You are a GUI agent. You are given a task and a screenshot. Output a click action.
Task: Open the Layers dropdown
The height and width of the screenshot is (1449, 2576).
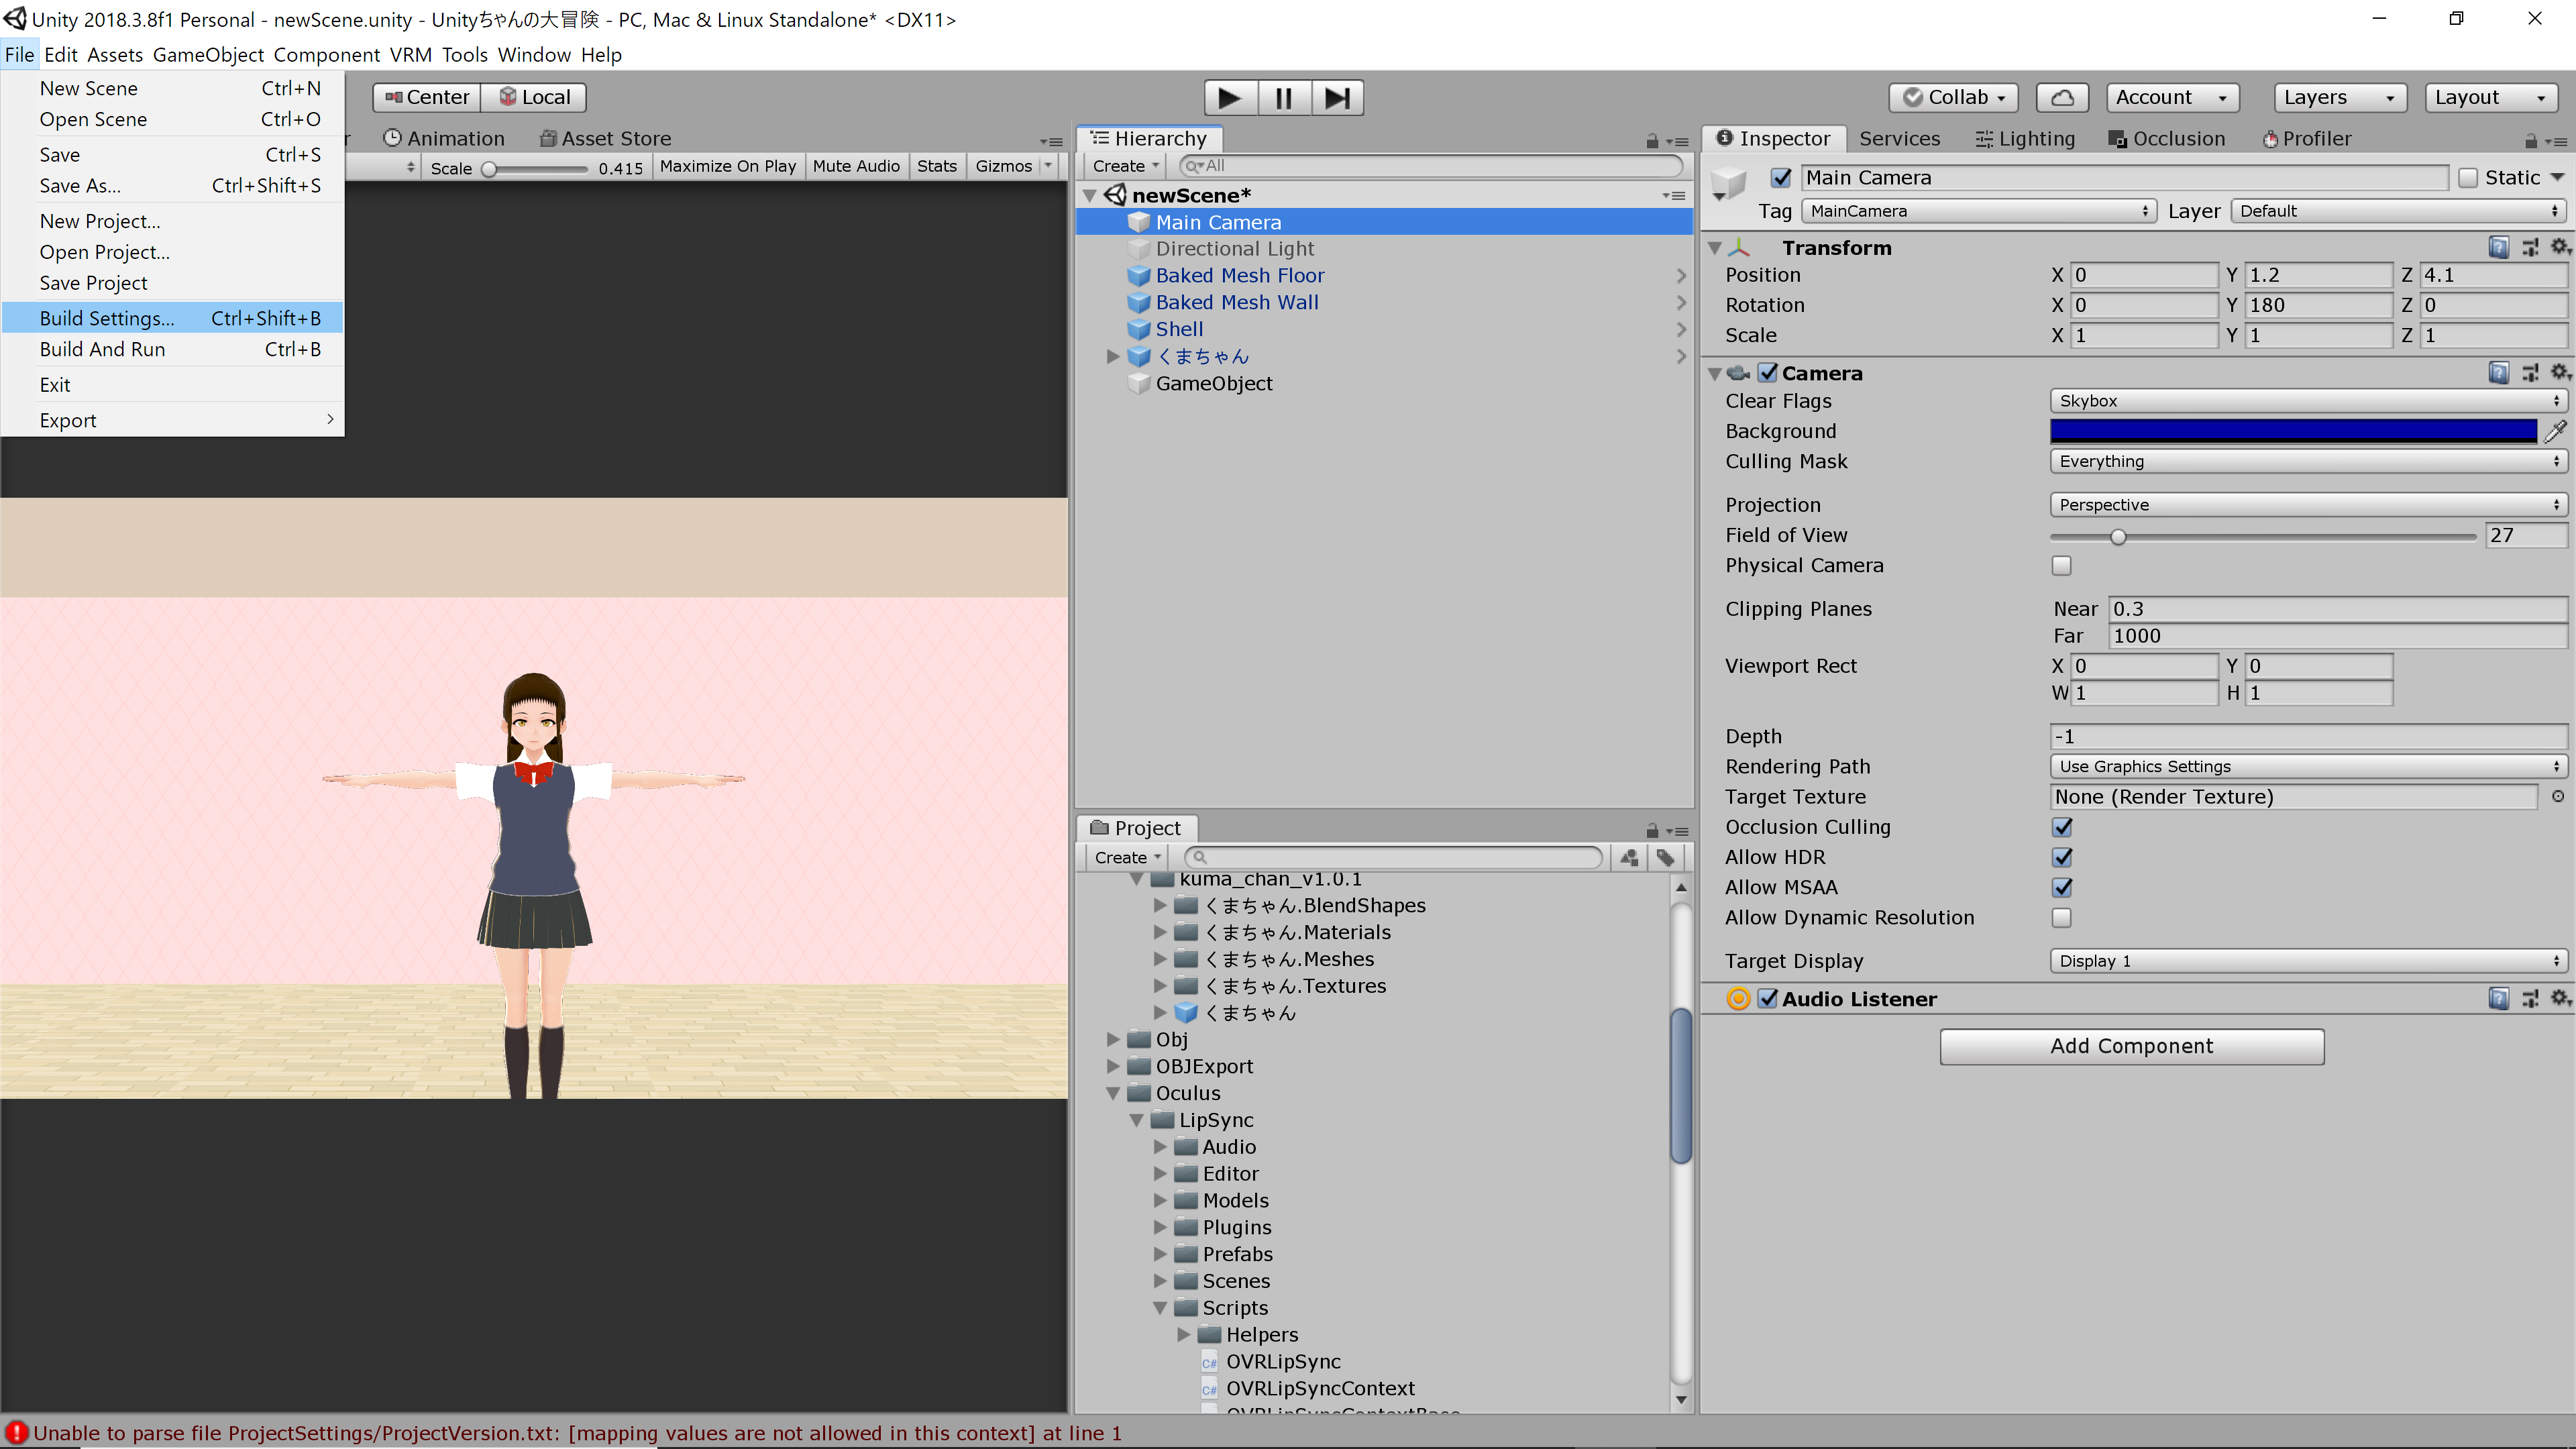(x=2338, y=97)
